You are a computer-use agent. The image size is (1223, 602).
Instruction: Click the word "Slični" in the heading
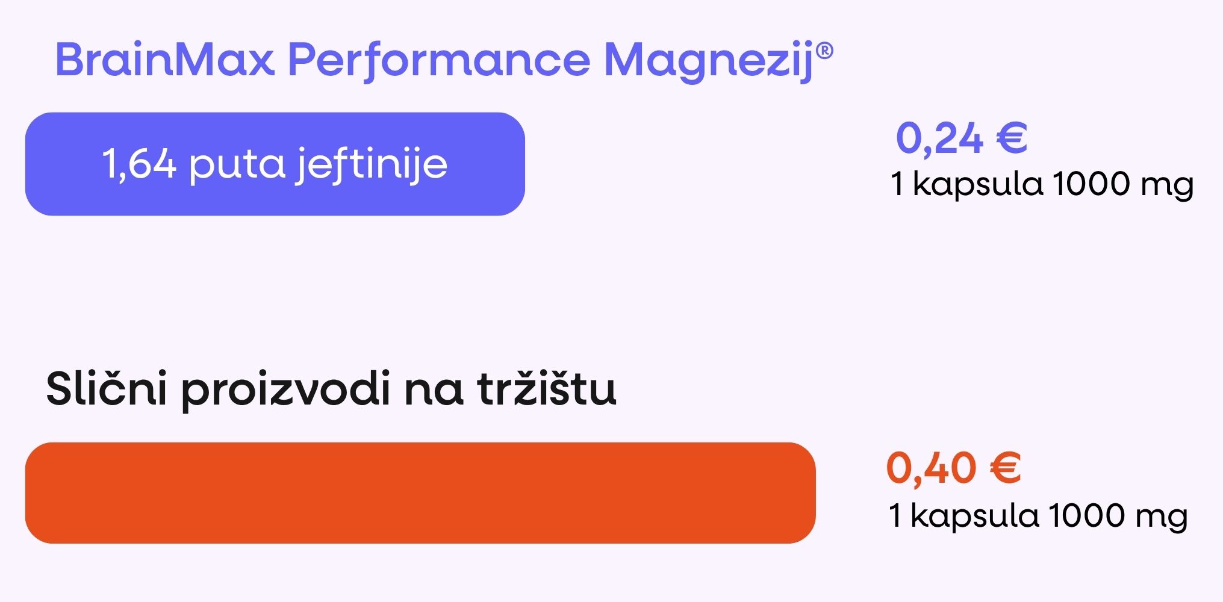pyautogui.click(x=107, y=389)
